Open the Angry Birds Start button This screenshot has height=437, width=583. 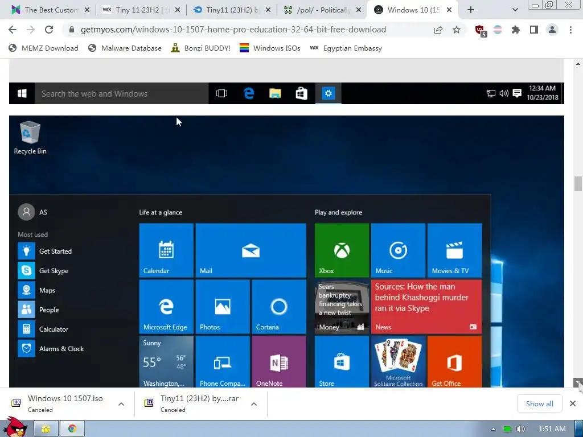pos(14,427)
